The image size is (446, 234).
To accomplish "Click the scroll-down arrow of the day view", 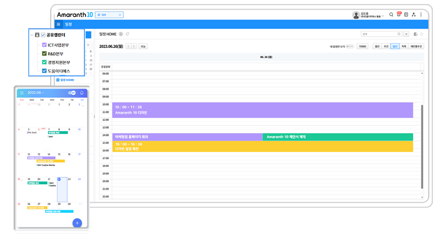I will click(x=422, y=197).
